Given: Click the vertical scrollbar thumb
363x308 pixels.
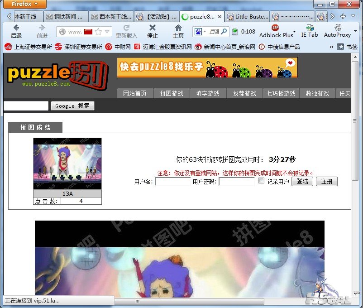Looking at the screenshot, I should tap(355, 120).
